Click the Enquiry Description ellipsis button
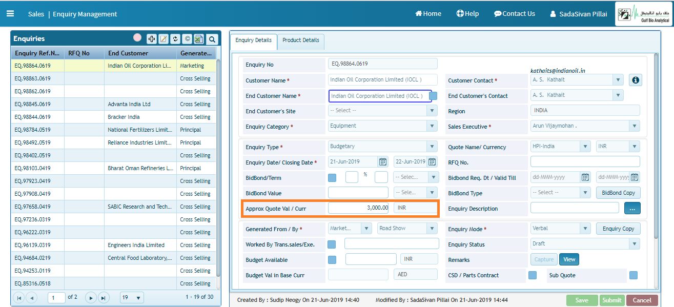Image resolution: width=674 pixels, height=307 pixels. (632, 209)
